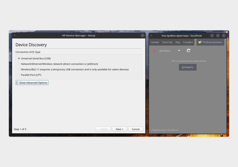Click the Подключен к localhost status text
Image resolution: width=238 pixels, height=167 pixels.
(165, 130)
